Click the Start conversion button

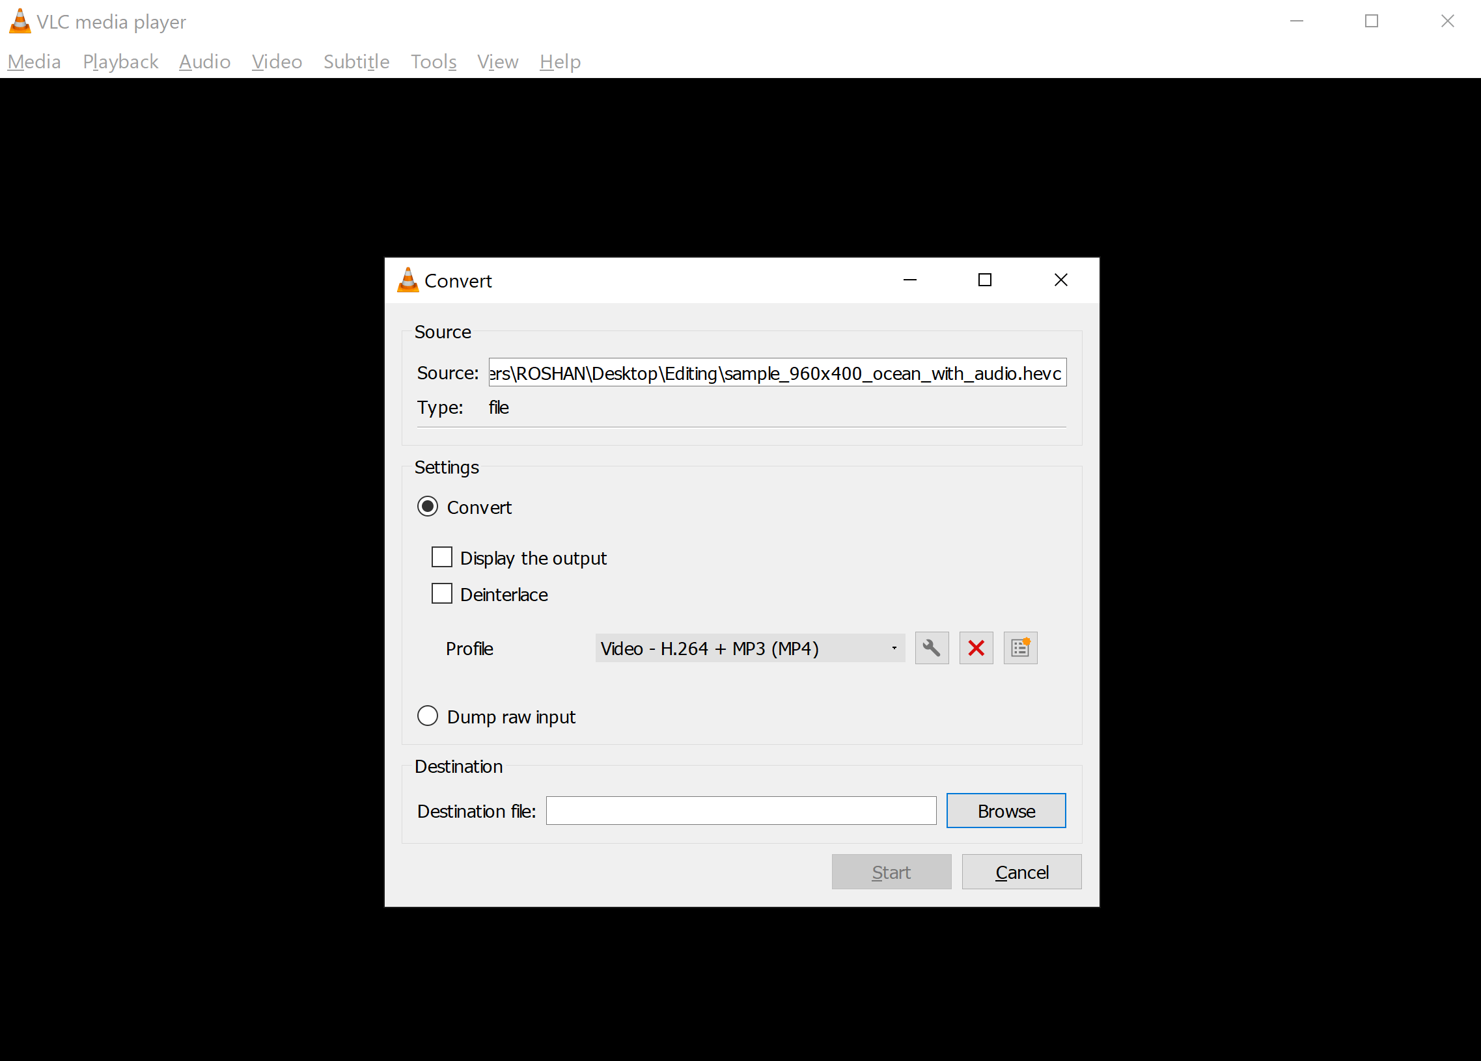[892, 872]
